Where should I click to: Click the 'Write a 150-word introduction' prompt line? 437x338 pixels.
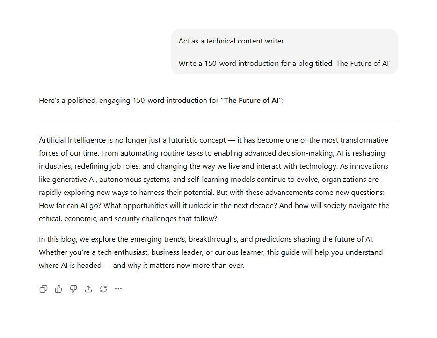(284, 64)
